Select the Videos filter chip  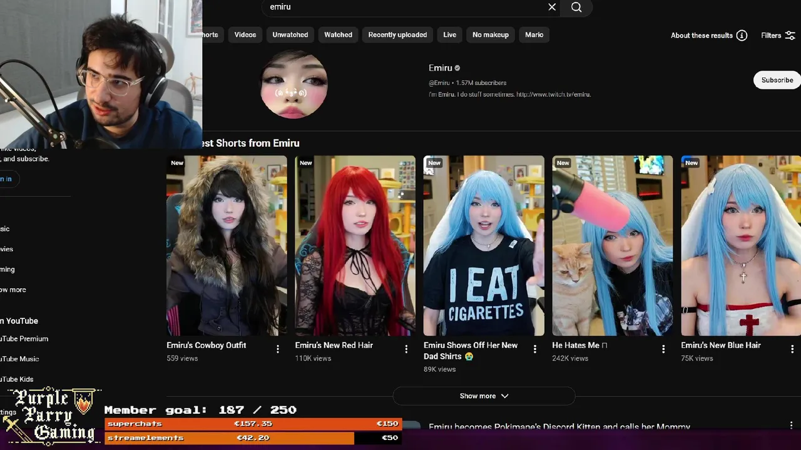[245, 35]
